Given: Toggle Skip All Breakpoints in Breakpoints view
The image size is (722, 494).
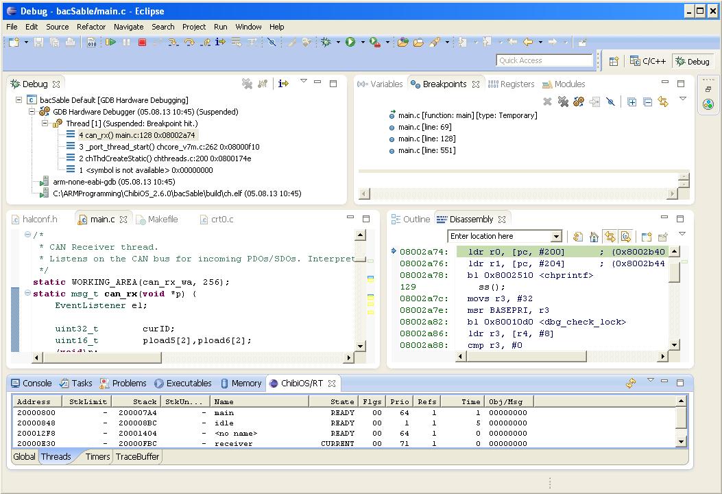Looking at the screenshot, I should click(x=610, y=102).
